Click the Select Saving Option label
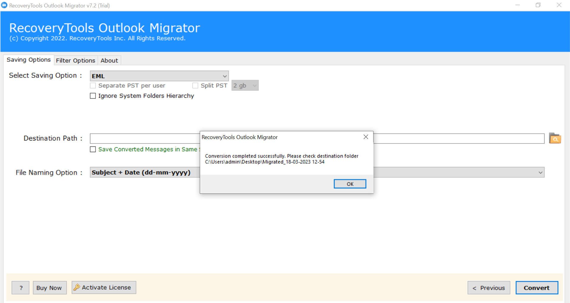 tap(45, 75)
